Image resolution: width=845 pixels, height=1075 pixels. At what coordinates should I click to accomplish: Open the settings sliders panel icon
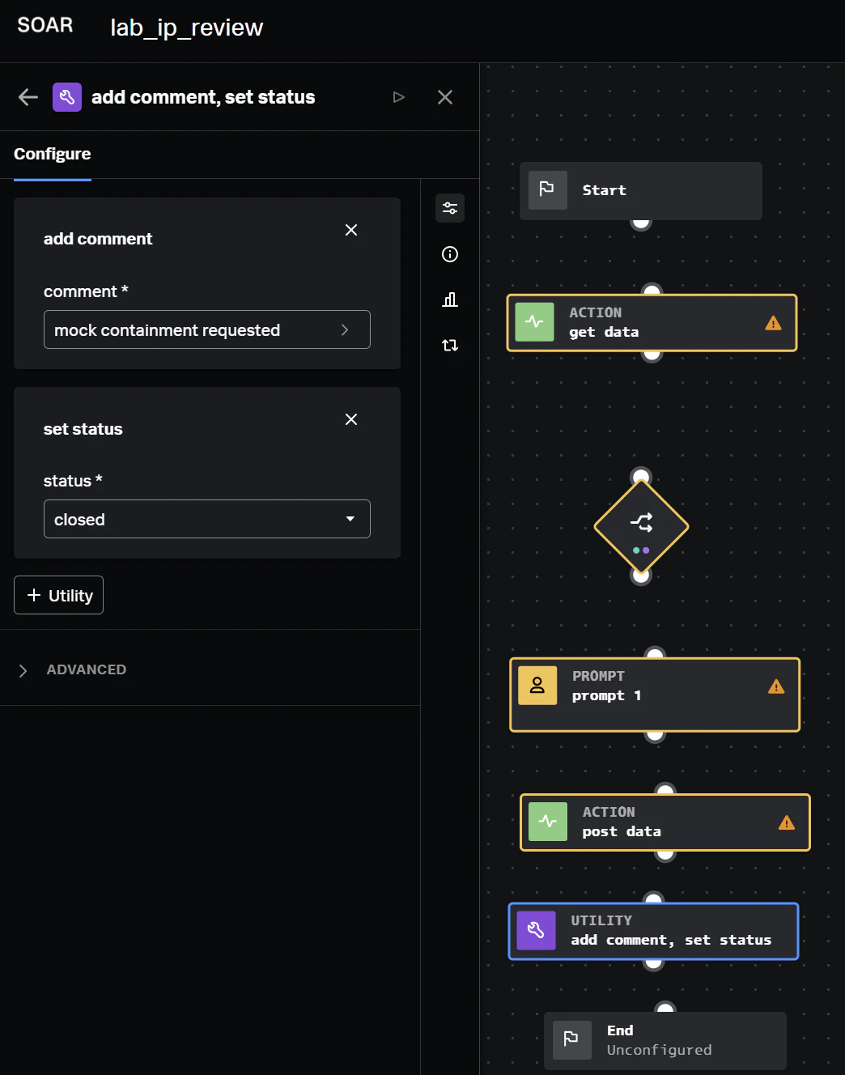450,208
